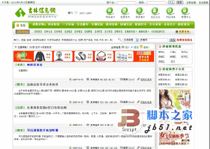Viewport: 210px width, 149px height.
Task: Switch to the 房屋租售 tab
Action: coord(54,24)
